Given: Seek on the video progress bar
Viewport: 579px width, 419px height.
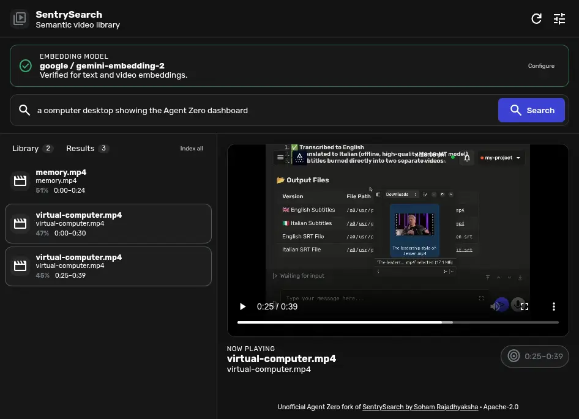Looking at the screenshot, I should pyautogui.click(x=398, y=322).
